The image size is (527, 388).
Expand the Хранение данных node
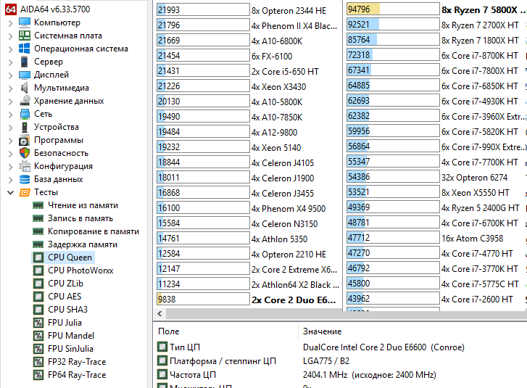[x=10, y=102]
